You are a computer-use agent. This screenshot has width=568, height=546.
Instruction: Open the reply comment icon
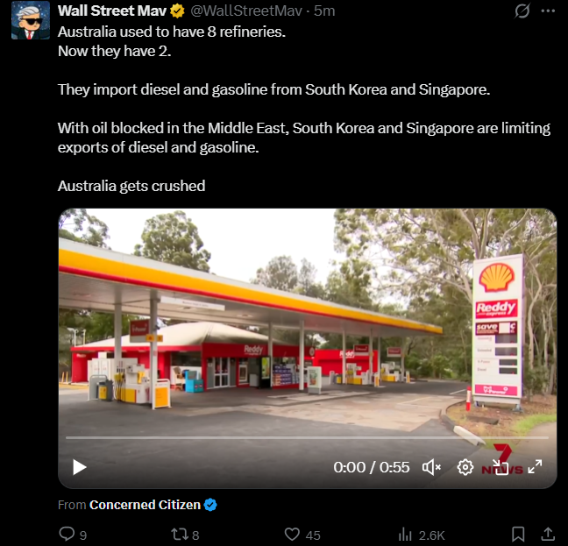pos(67,534)
